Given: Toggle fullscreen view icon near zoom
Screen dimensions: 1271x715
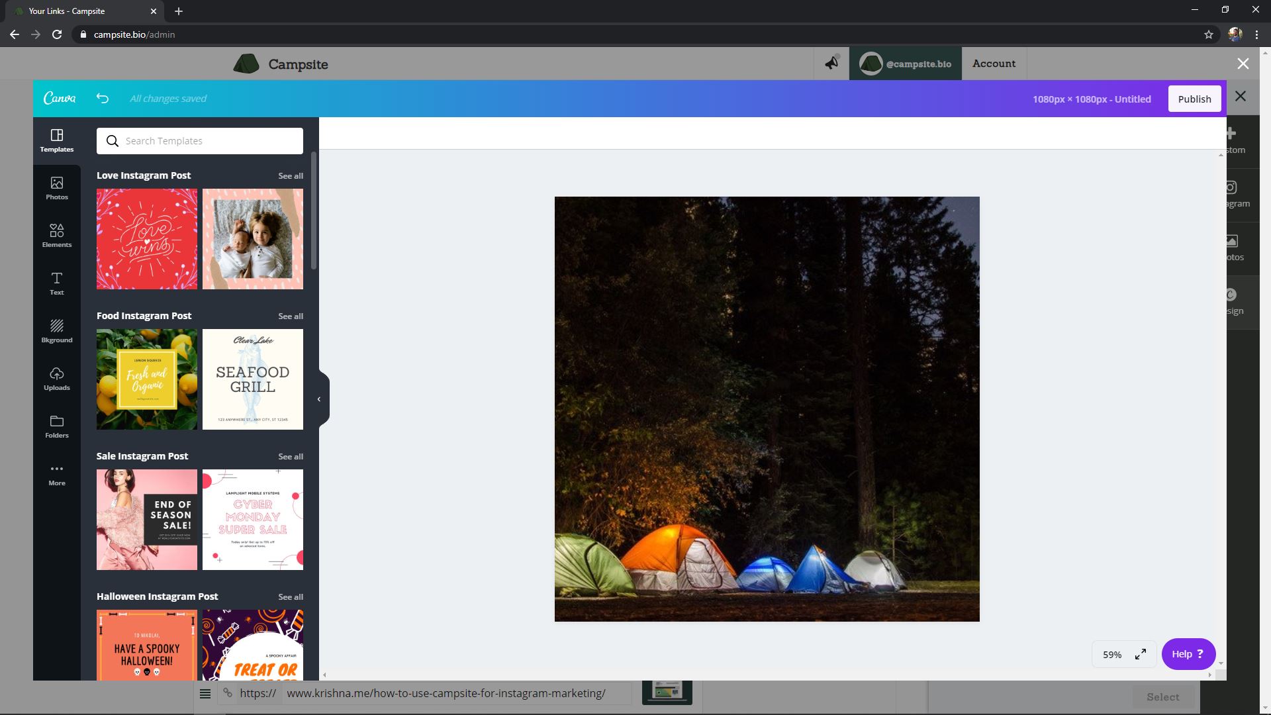Looking at the screenshot, I should (x=1141, y=654).
